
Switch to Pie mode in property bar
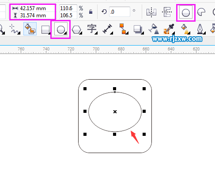201,12
